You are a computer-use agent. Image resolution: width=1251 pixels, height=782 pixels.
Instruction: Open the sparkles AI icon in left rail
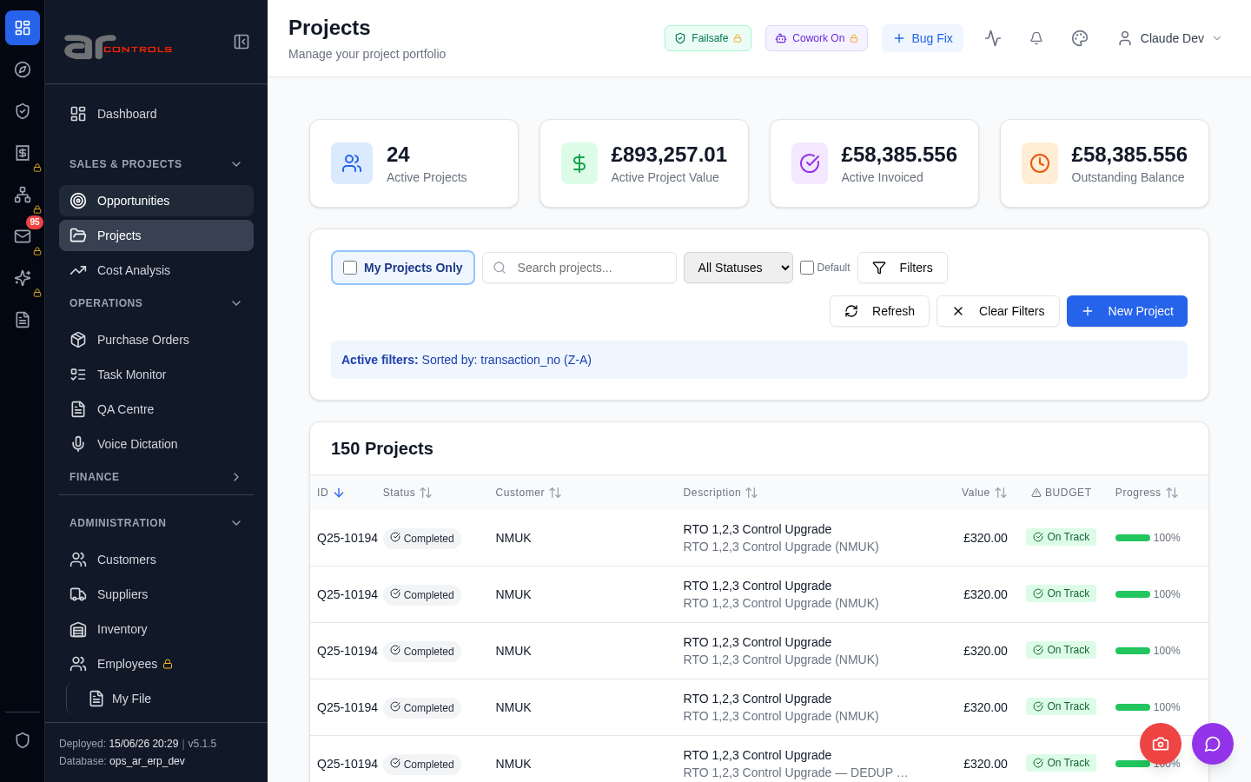pyautogui.click(x=23, y=278)
